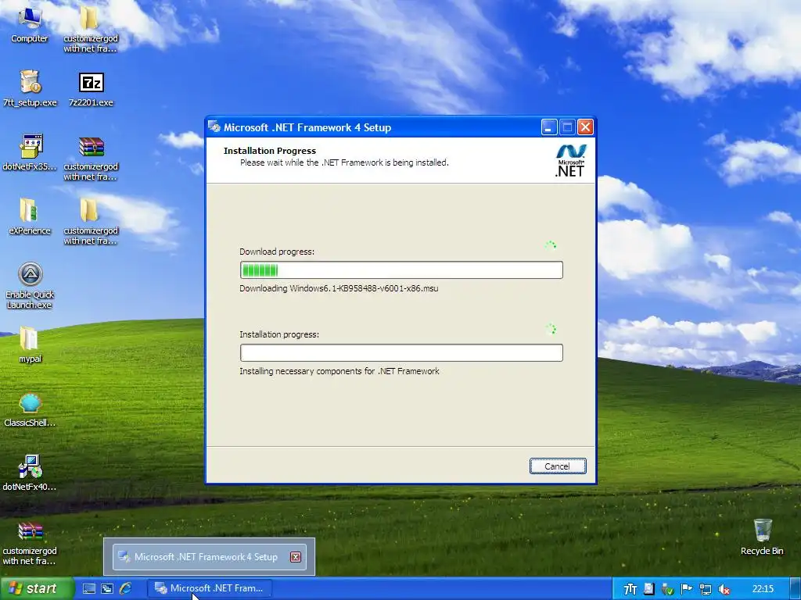Click the 7TT tray icon
This screenshot has height=600, width=801.
[630, 589]
